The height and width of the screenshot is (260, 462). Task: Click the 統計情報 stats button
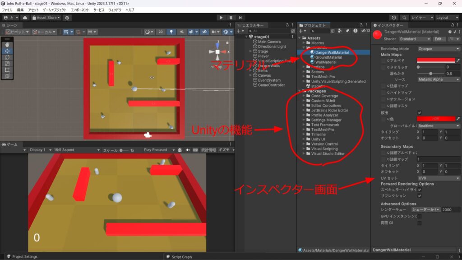coord(208,150)
